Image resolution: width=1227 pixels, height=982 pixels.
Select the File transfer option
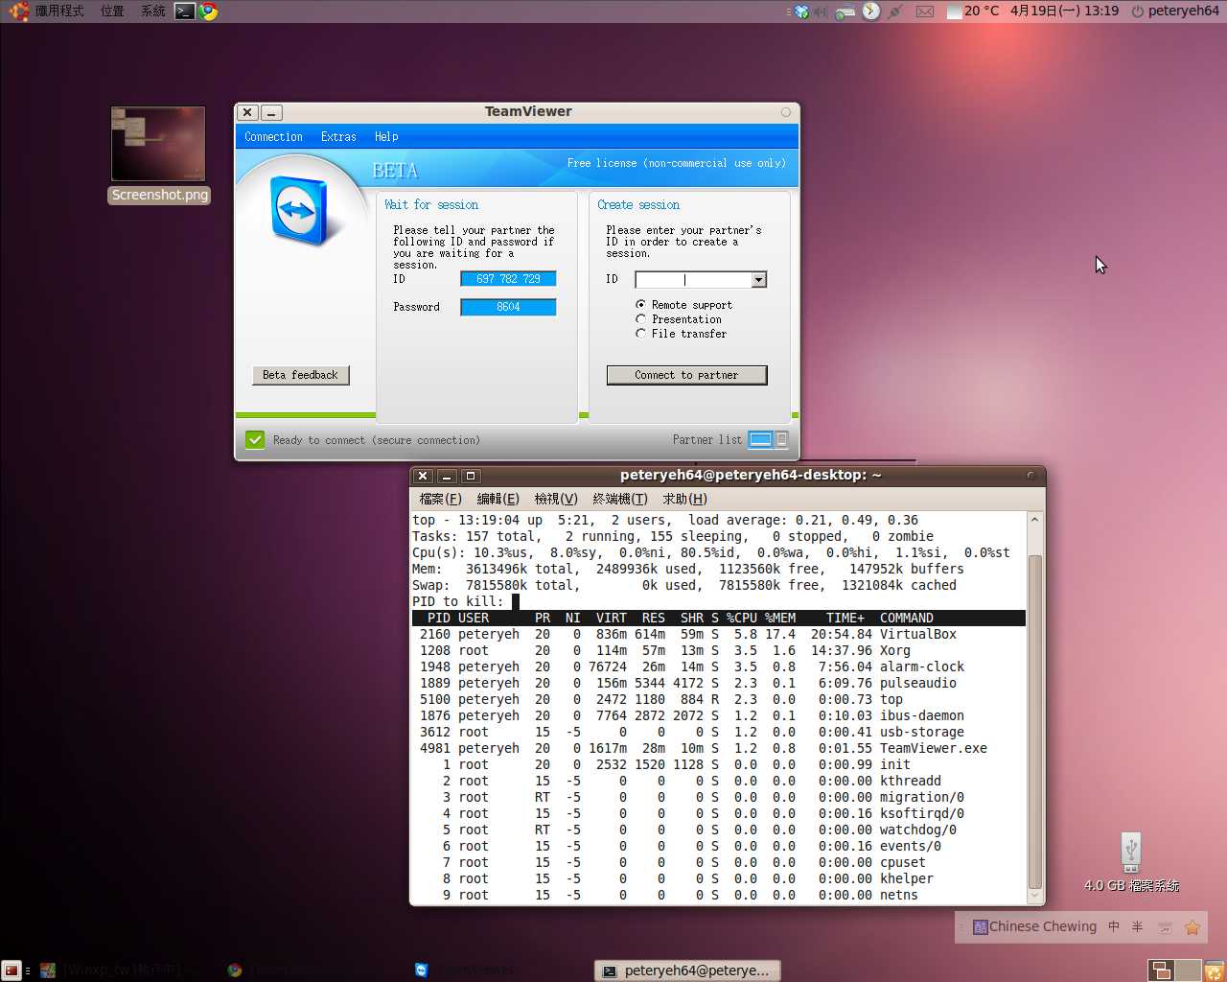coord(640,334)
